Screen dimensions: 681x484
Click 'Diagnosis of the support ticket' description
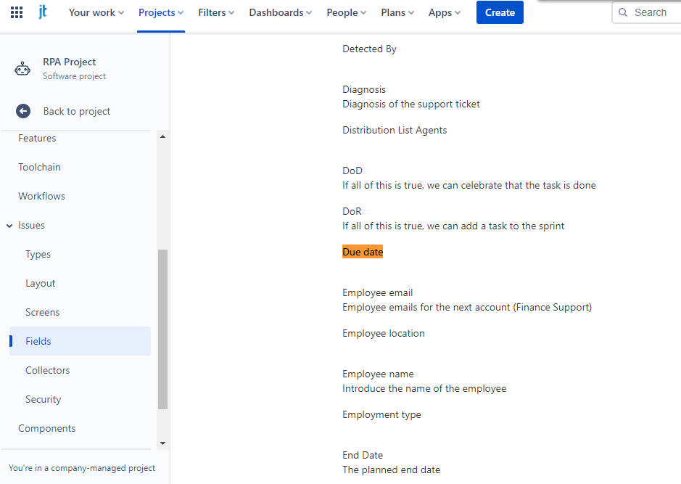411,104
